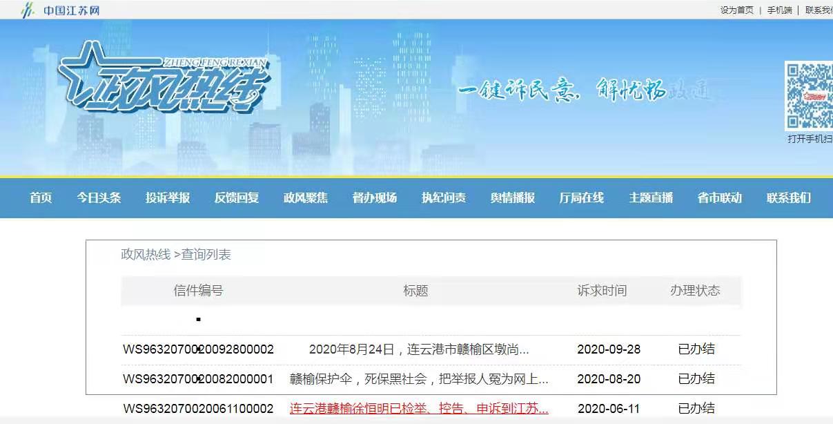
Task: Click 联系我们 in the blue nav bar
Action: click(789, 198)
